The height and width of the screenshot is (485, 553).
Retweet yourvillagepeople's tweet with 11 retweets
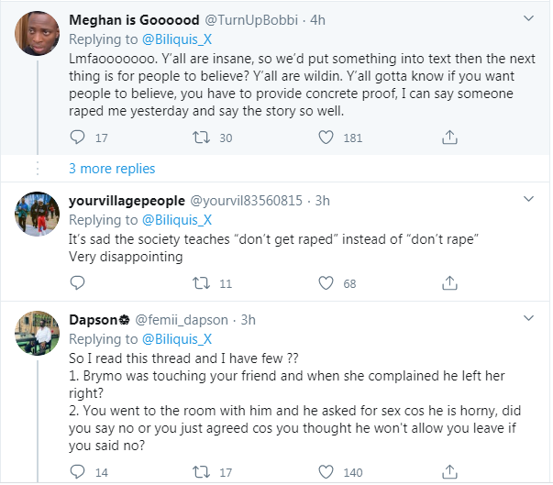click(201, 283)
